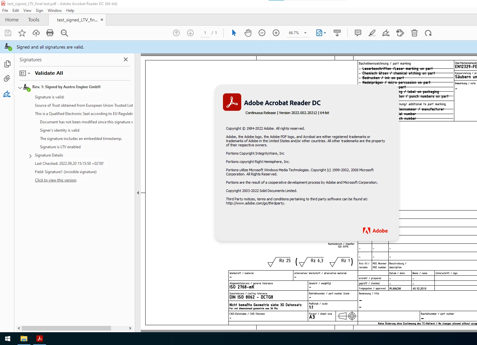Viewport: 477px width, 345px height.
Task: Go to previous page arrow
Action: (x=176, y=33)
